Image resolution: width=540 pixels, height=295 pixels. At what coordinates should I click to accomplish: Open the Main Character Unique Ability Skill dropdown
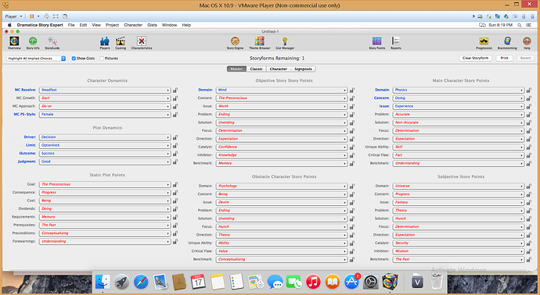click(459, 147)
